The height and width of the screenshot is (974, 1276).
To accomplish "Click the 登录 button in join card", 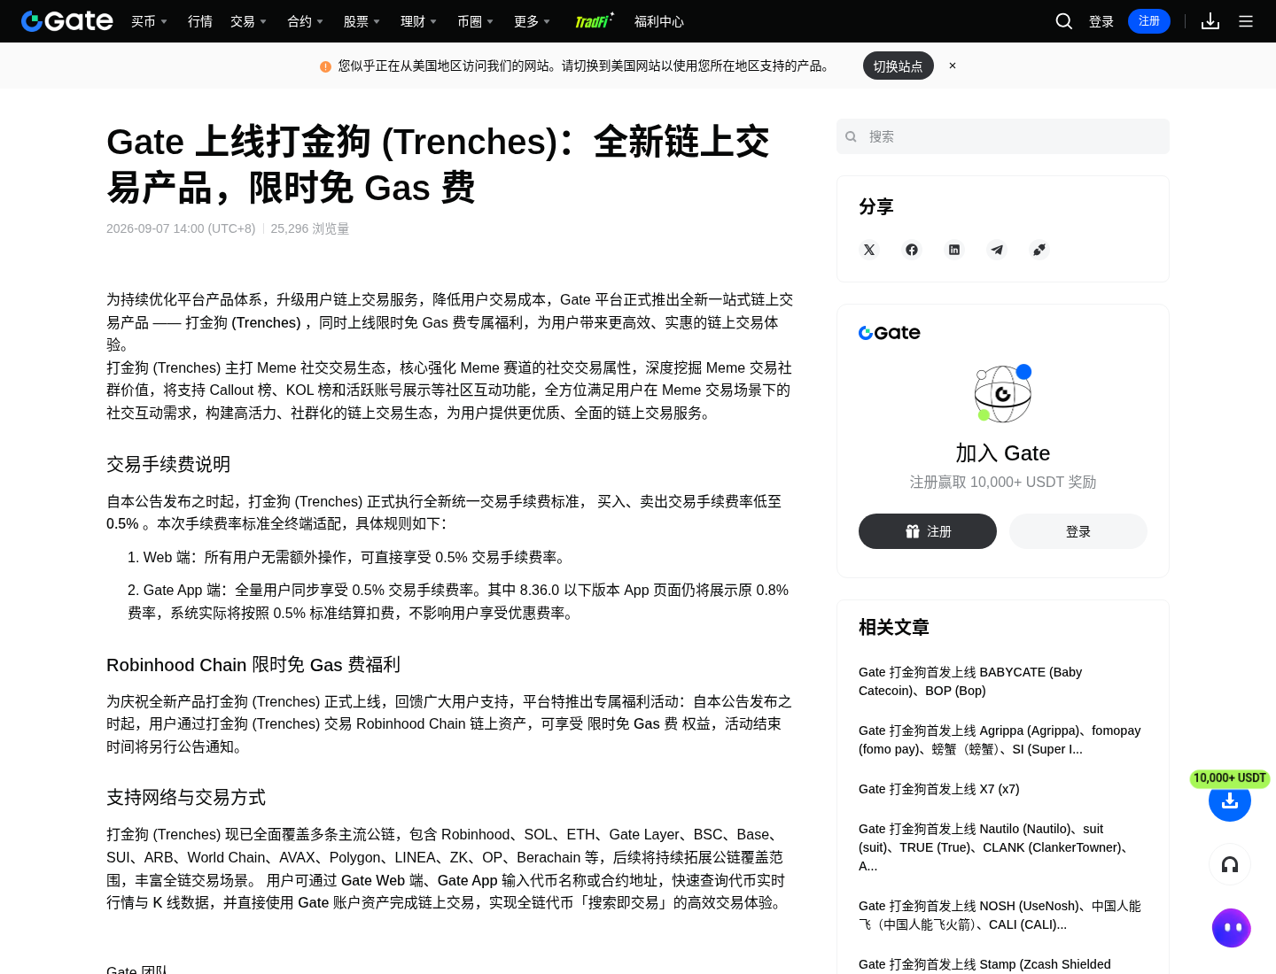I will point(1078,531).
